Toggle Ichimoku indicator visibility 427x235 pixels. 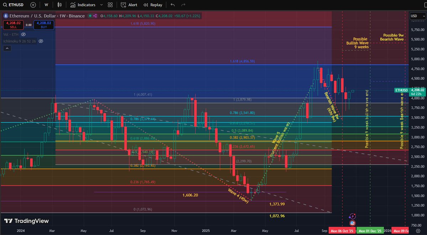(41, 41)
